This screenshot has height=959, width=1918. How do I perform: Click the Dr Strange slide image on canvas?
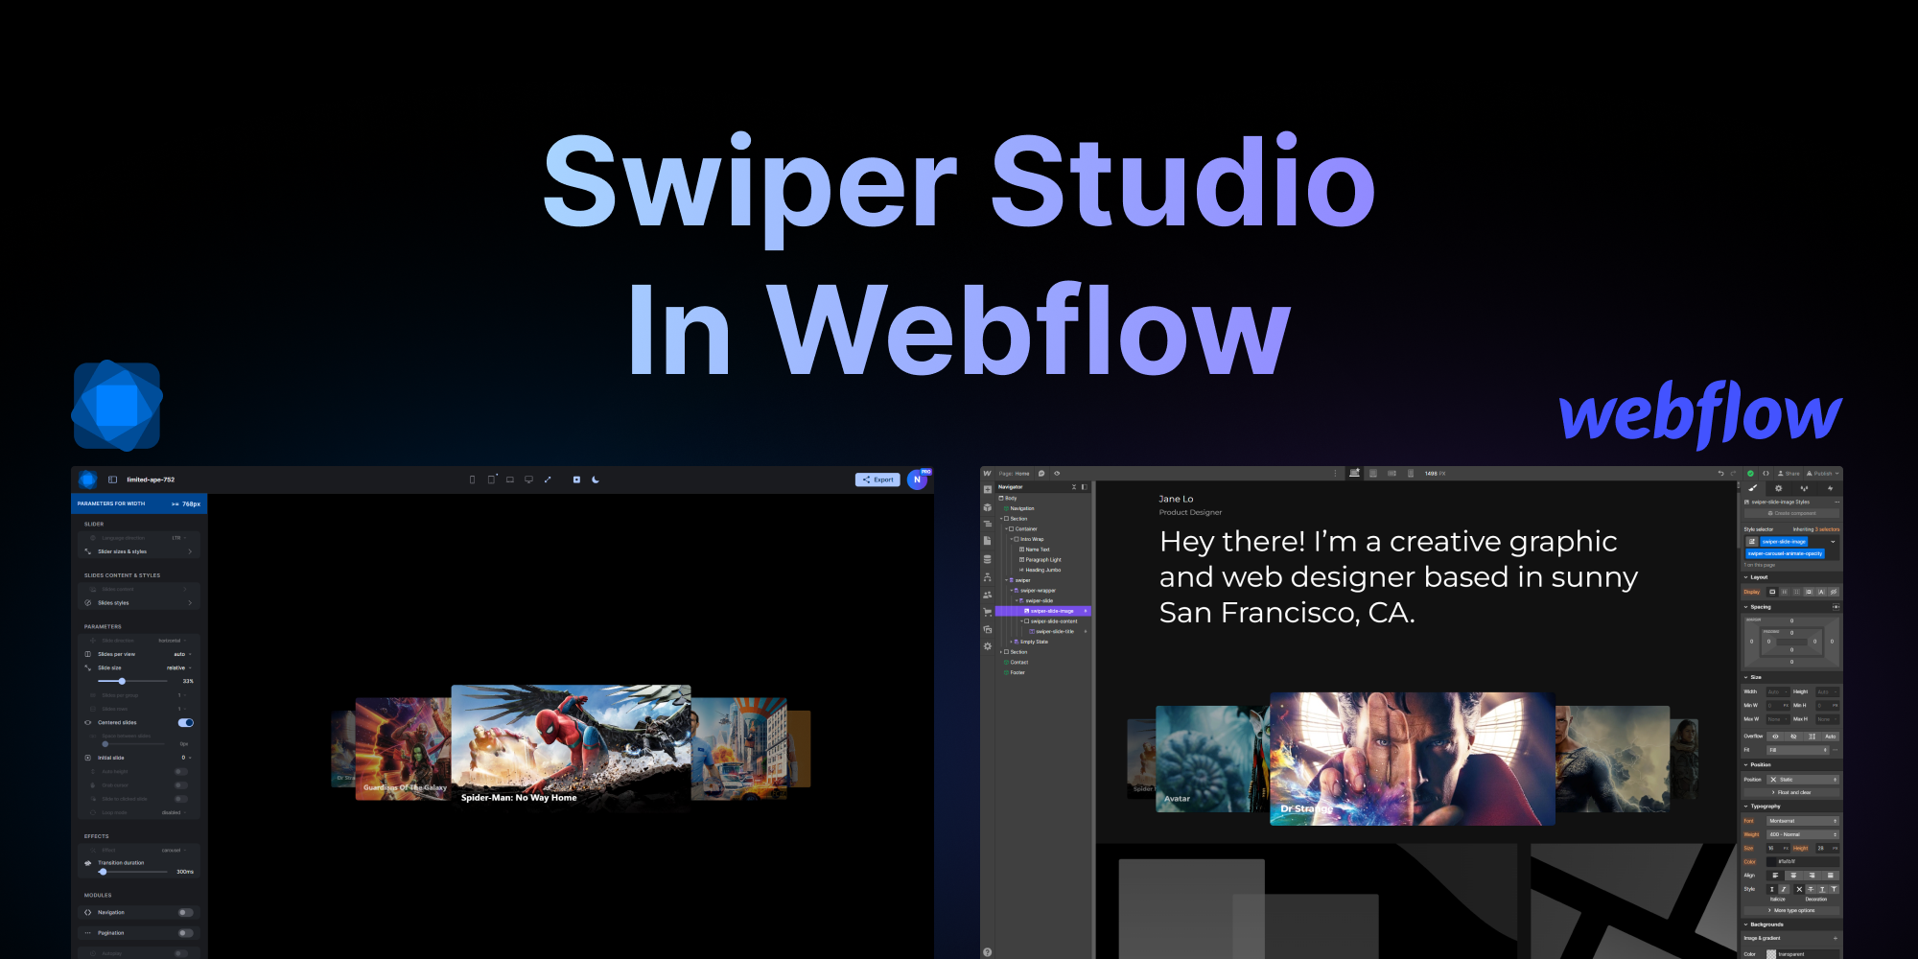click(1412, 759)
